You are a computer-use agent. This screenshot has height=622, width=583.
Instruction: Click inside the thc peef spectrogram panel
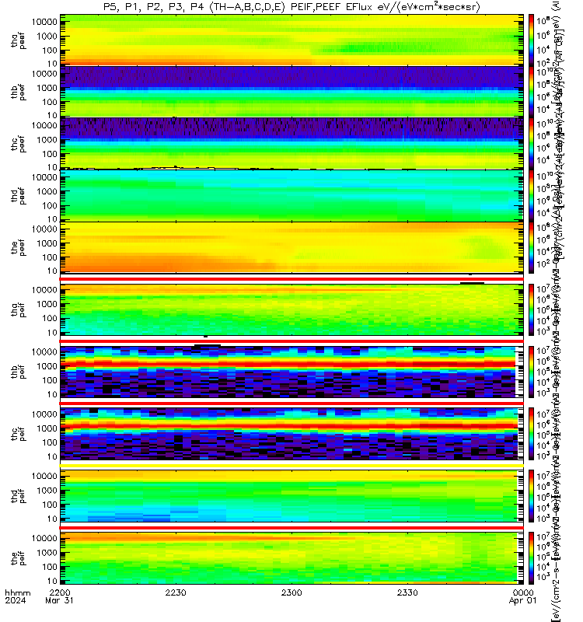click(x=291, y=144)
